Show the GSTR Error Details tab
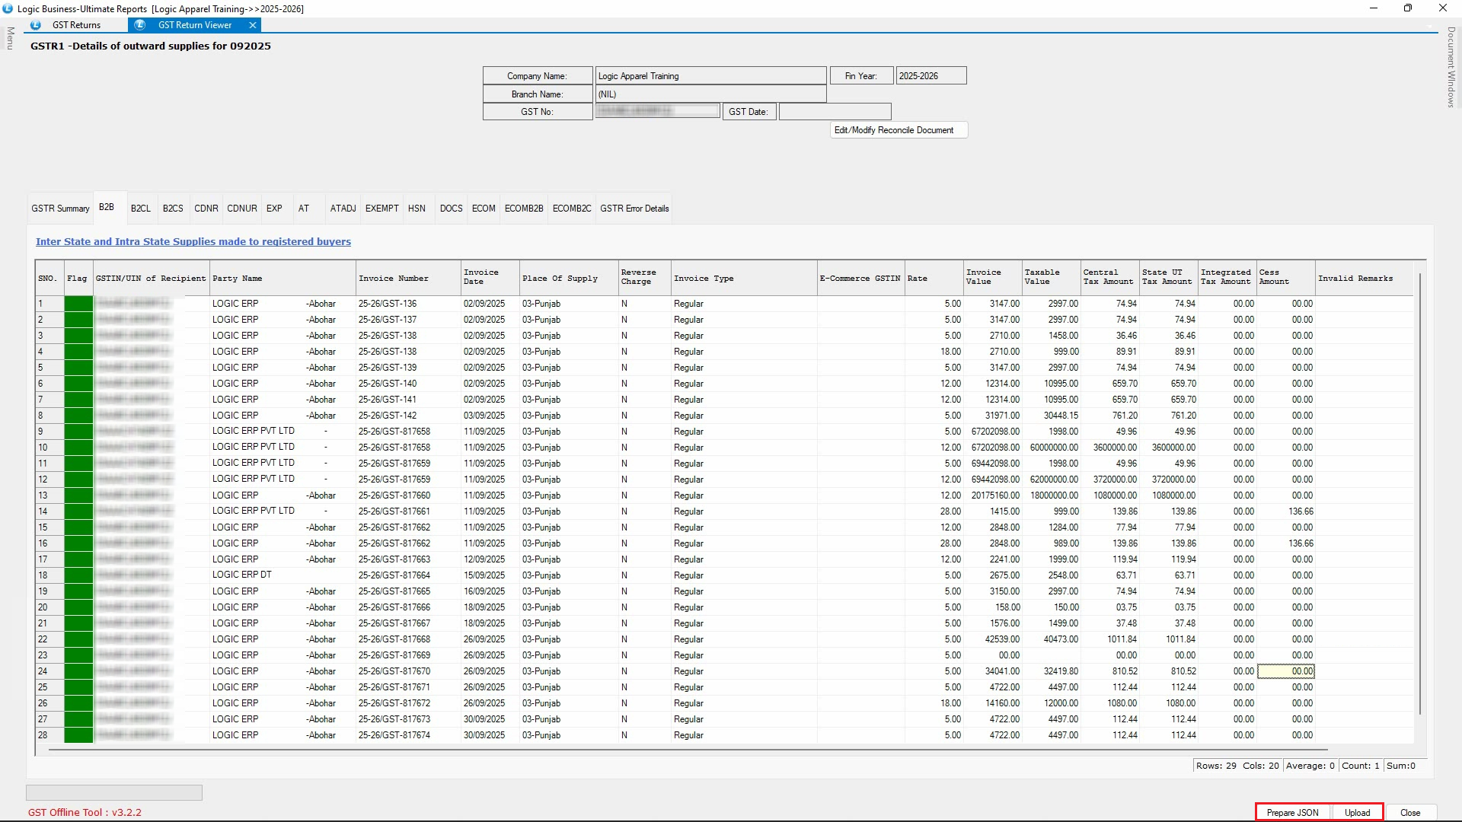The width and height of the screenshot is (1462, 822). click(x=634, y=209)
